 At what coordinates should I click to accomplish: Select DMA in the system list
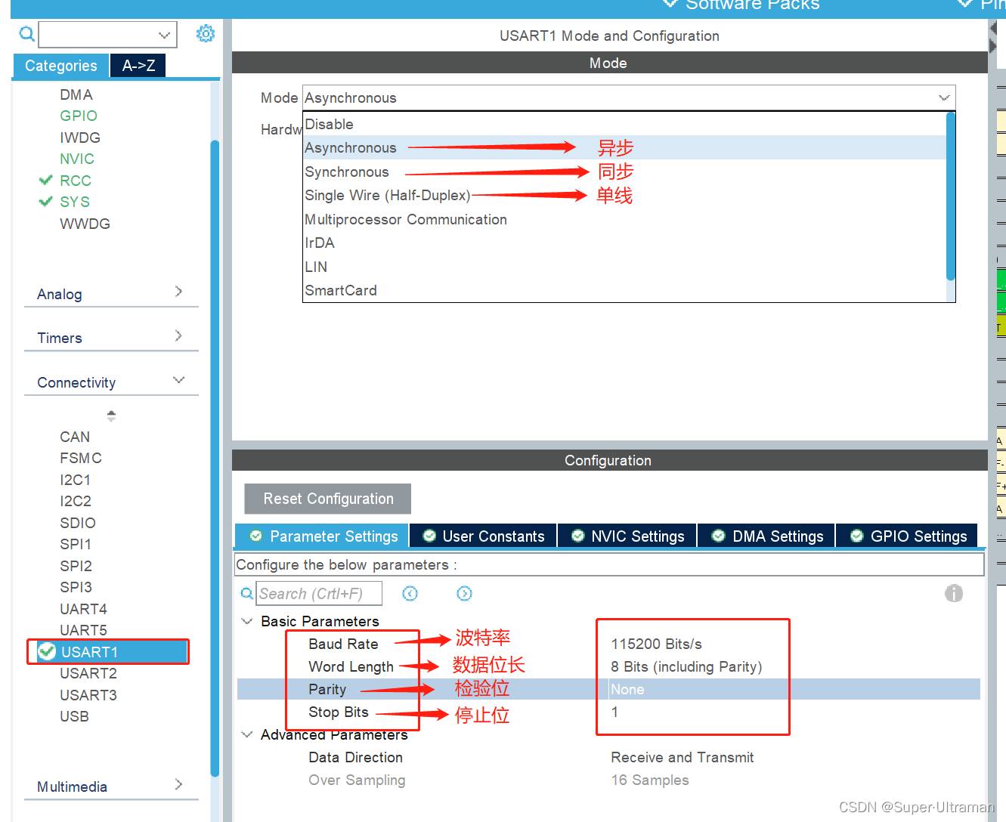pyautogui.click(x=76, y=94)
